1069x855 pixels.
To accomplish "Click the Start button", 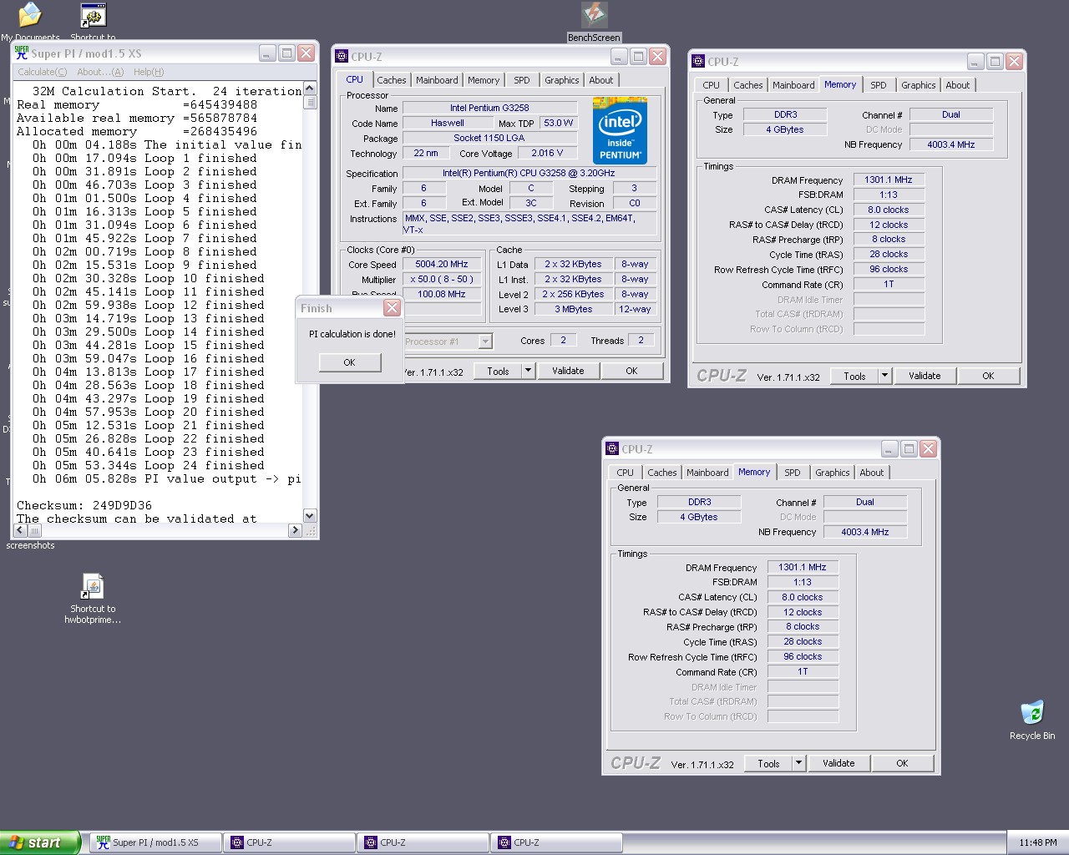I will click(40, 842).
